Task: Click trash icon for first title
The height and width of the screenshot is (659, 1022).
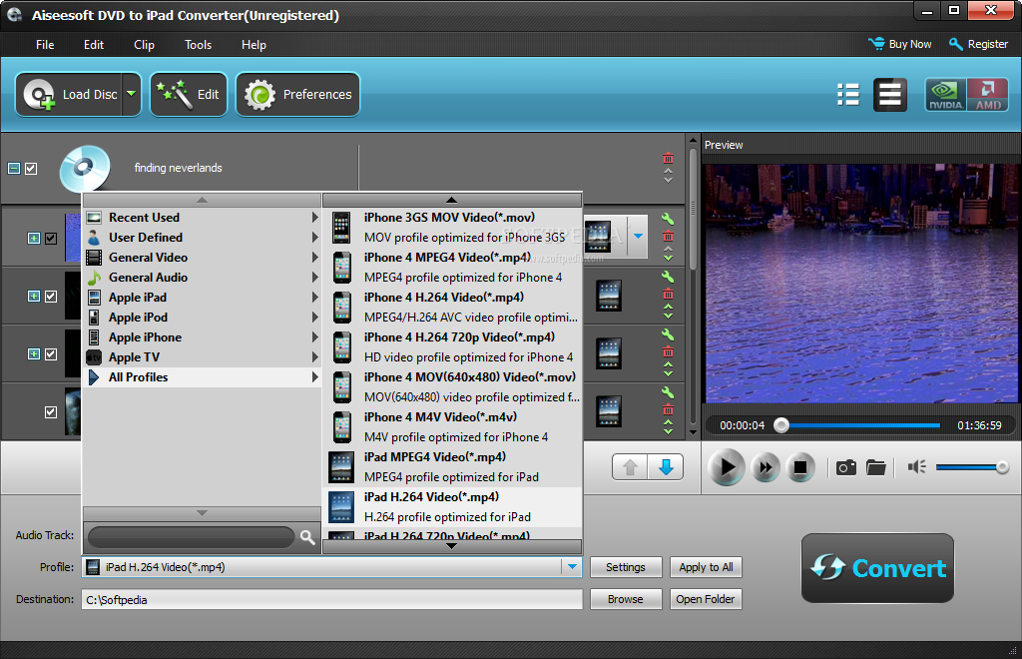Action: pos(668,236)
